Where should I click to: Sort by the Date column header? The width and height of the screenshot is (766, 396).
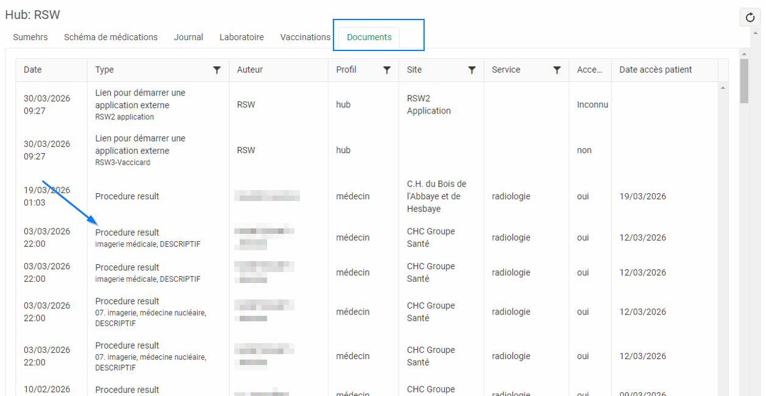coord(33,70)
